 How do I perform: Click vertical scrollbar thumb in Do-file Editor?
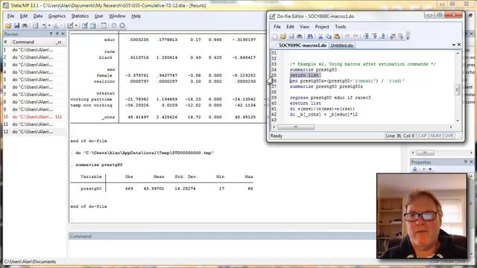coord(457,89)
